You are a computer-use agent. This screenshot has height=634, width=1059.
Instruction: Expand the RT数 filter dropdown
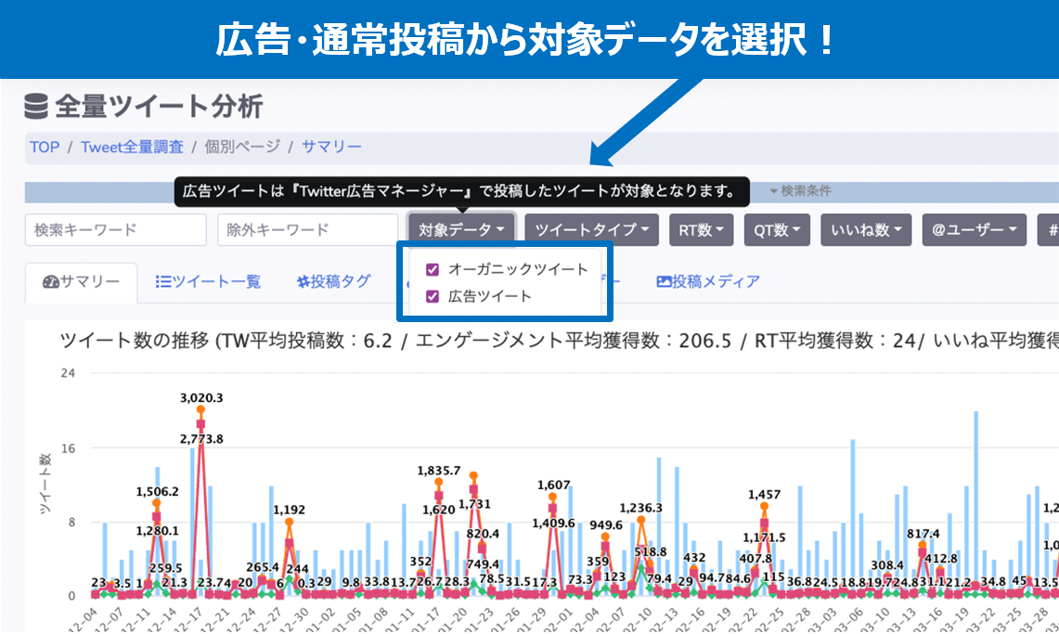click(x=701, y=229)
